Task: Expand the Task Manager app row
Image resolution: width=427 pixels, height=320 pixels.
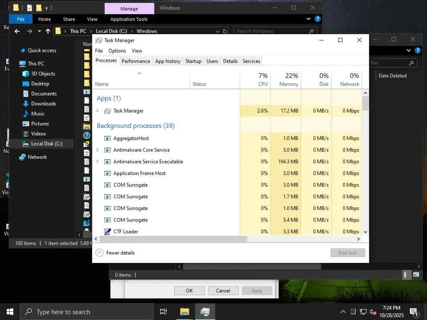Action: pyautogui.click(x=98, y=111)
